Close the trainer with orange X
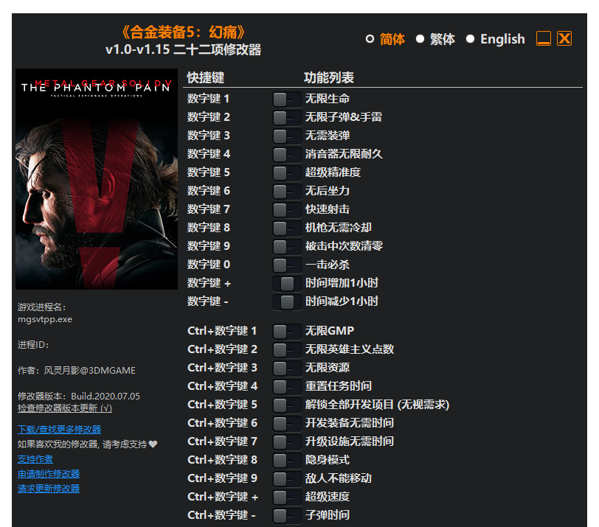Viewport: 599px width, 527px height. (x=564, y=38)
